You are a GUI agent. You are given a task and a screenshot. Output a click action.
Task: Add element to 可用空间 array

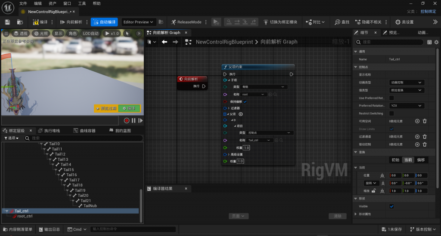[417, 121]
